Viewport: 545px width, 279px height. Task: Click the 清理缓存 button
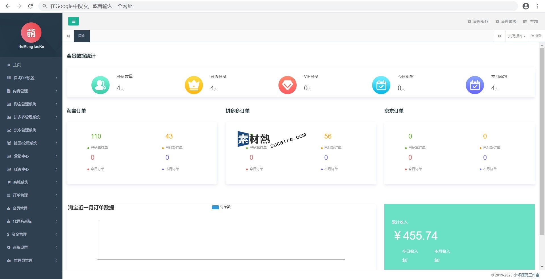tap(478, 22)
